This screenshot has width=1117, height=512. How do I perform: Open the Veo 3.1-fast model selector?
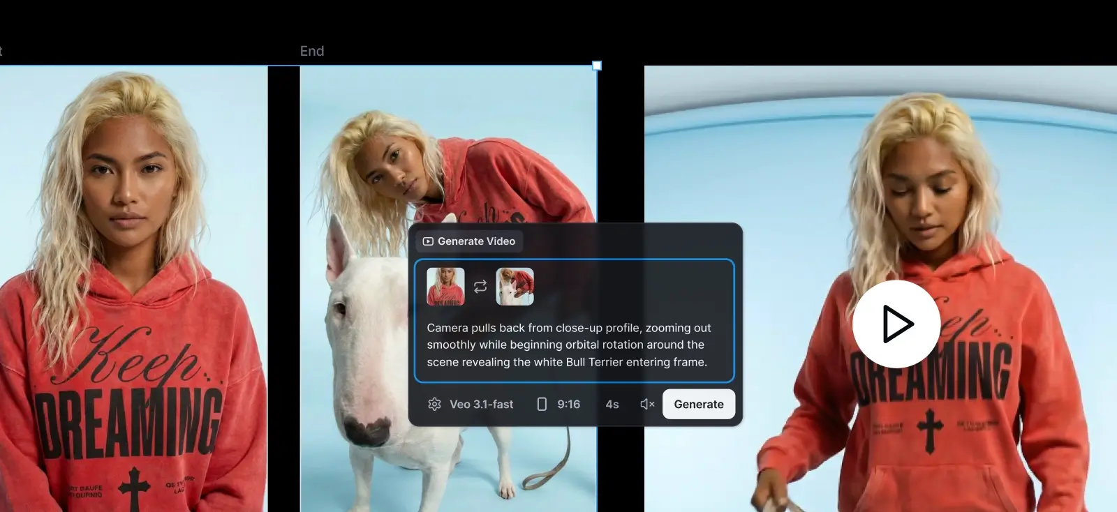[x=481, y=405]
